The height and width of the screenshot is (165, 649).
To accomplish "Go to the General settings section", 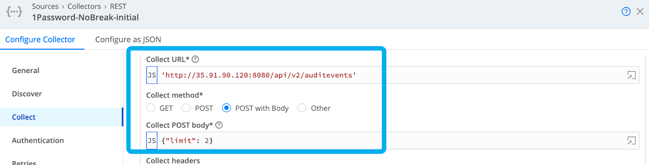I will click(26, 70).
